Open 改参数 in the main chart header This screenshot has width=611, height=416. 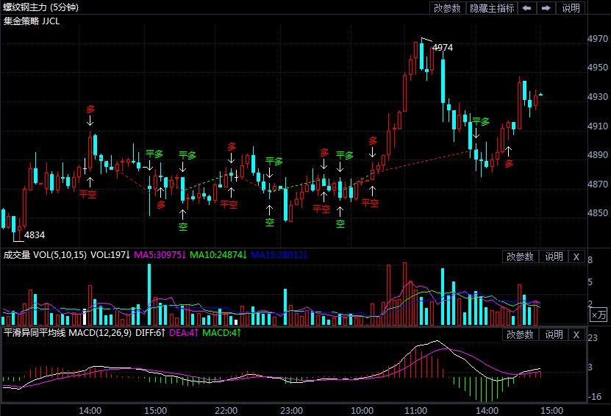[x=447, y=8]
